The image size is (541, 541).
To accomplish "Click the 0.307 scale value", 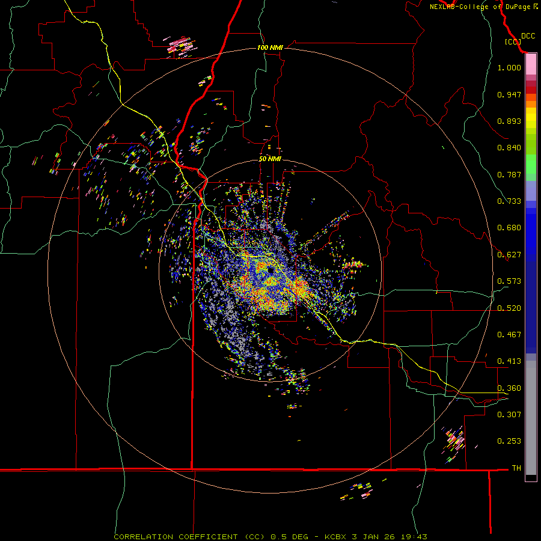I will click(509, 415).
